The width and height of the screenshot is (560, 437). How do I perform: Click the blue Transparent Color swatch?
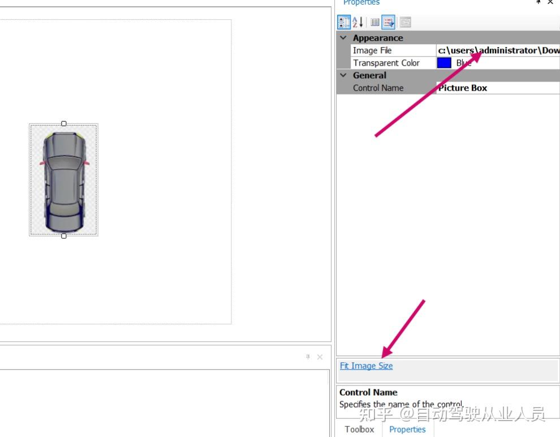[x=444, y=63]
